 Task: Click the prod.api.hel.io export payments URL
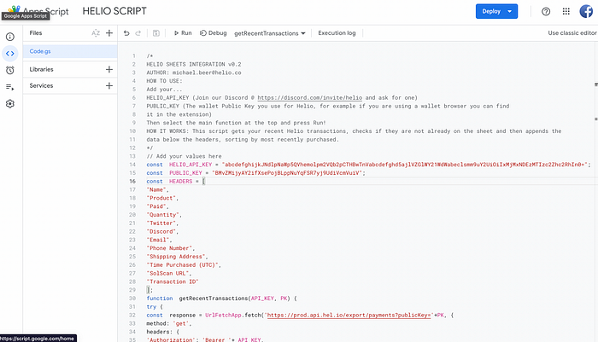(x=349, y=316)
